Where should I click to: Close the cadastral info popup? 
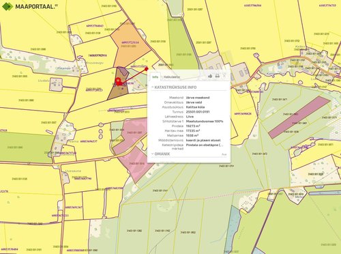[x=224, y=76]
